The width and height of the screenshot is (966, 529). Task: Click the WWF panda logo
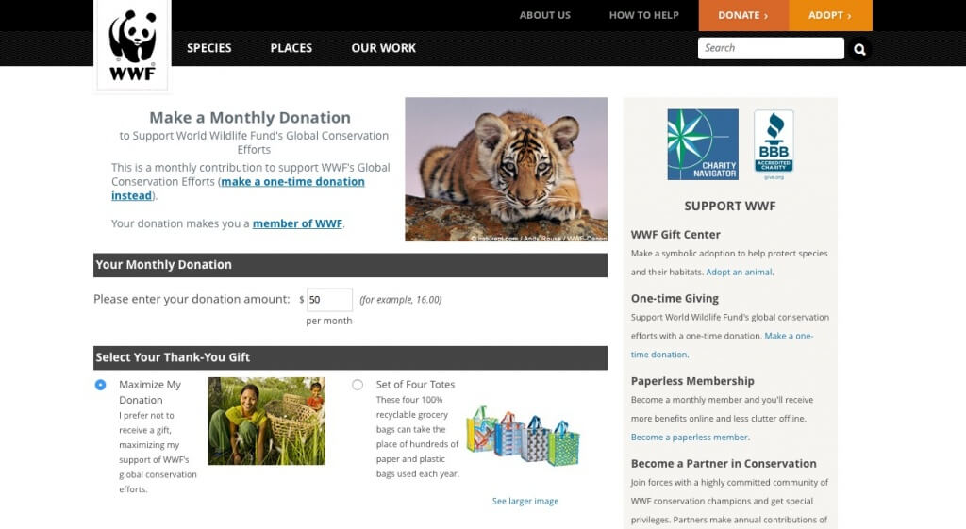[132, 45]
